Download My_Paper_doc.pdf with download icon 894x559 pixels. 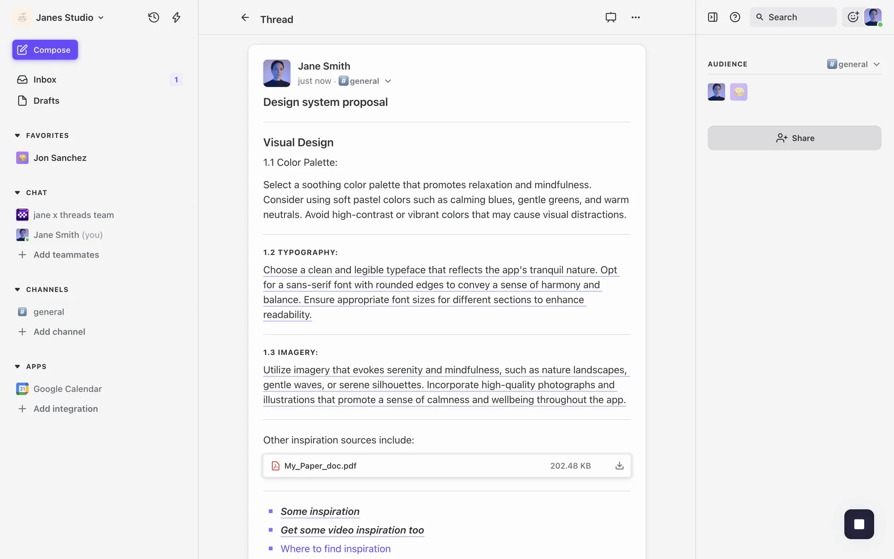[619, 465]
